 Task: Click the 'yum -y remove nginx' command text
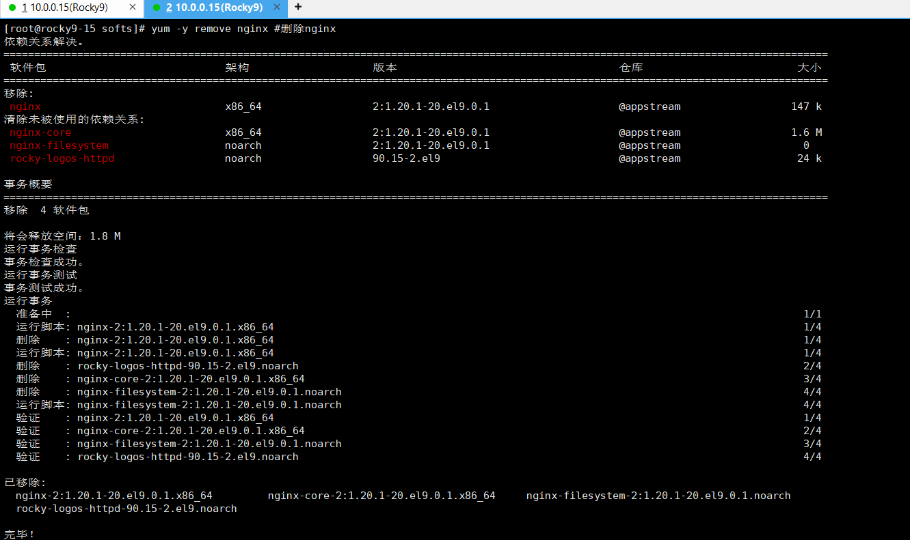[211, 29]
